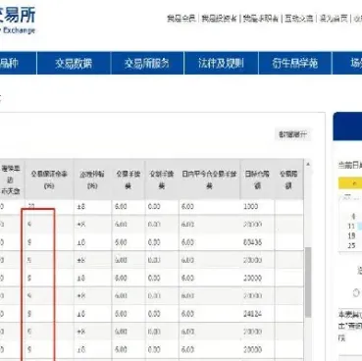Screen dimensions: 362x361
Task: Click the table's vertical scrollbar thumb
Action: (x=308, y=283)
